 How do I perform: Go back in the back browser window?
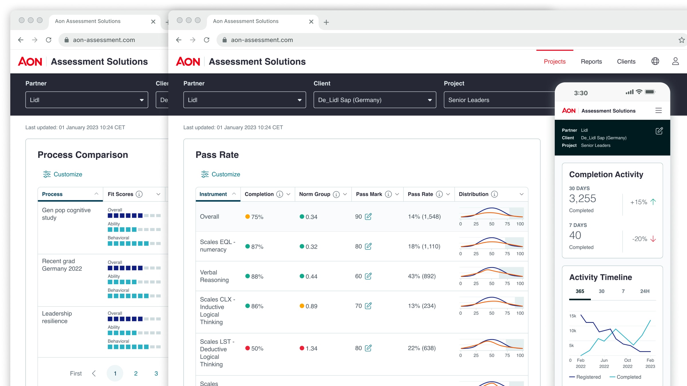[21, 40]
